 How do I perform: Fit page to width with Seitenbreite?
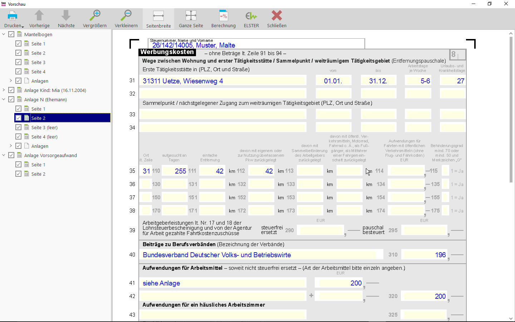158,19
